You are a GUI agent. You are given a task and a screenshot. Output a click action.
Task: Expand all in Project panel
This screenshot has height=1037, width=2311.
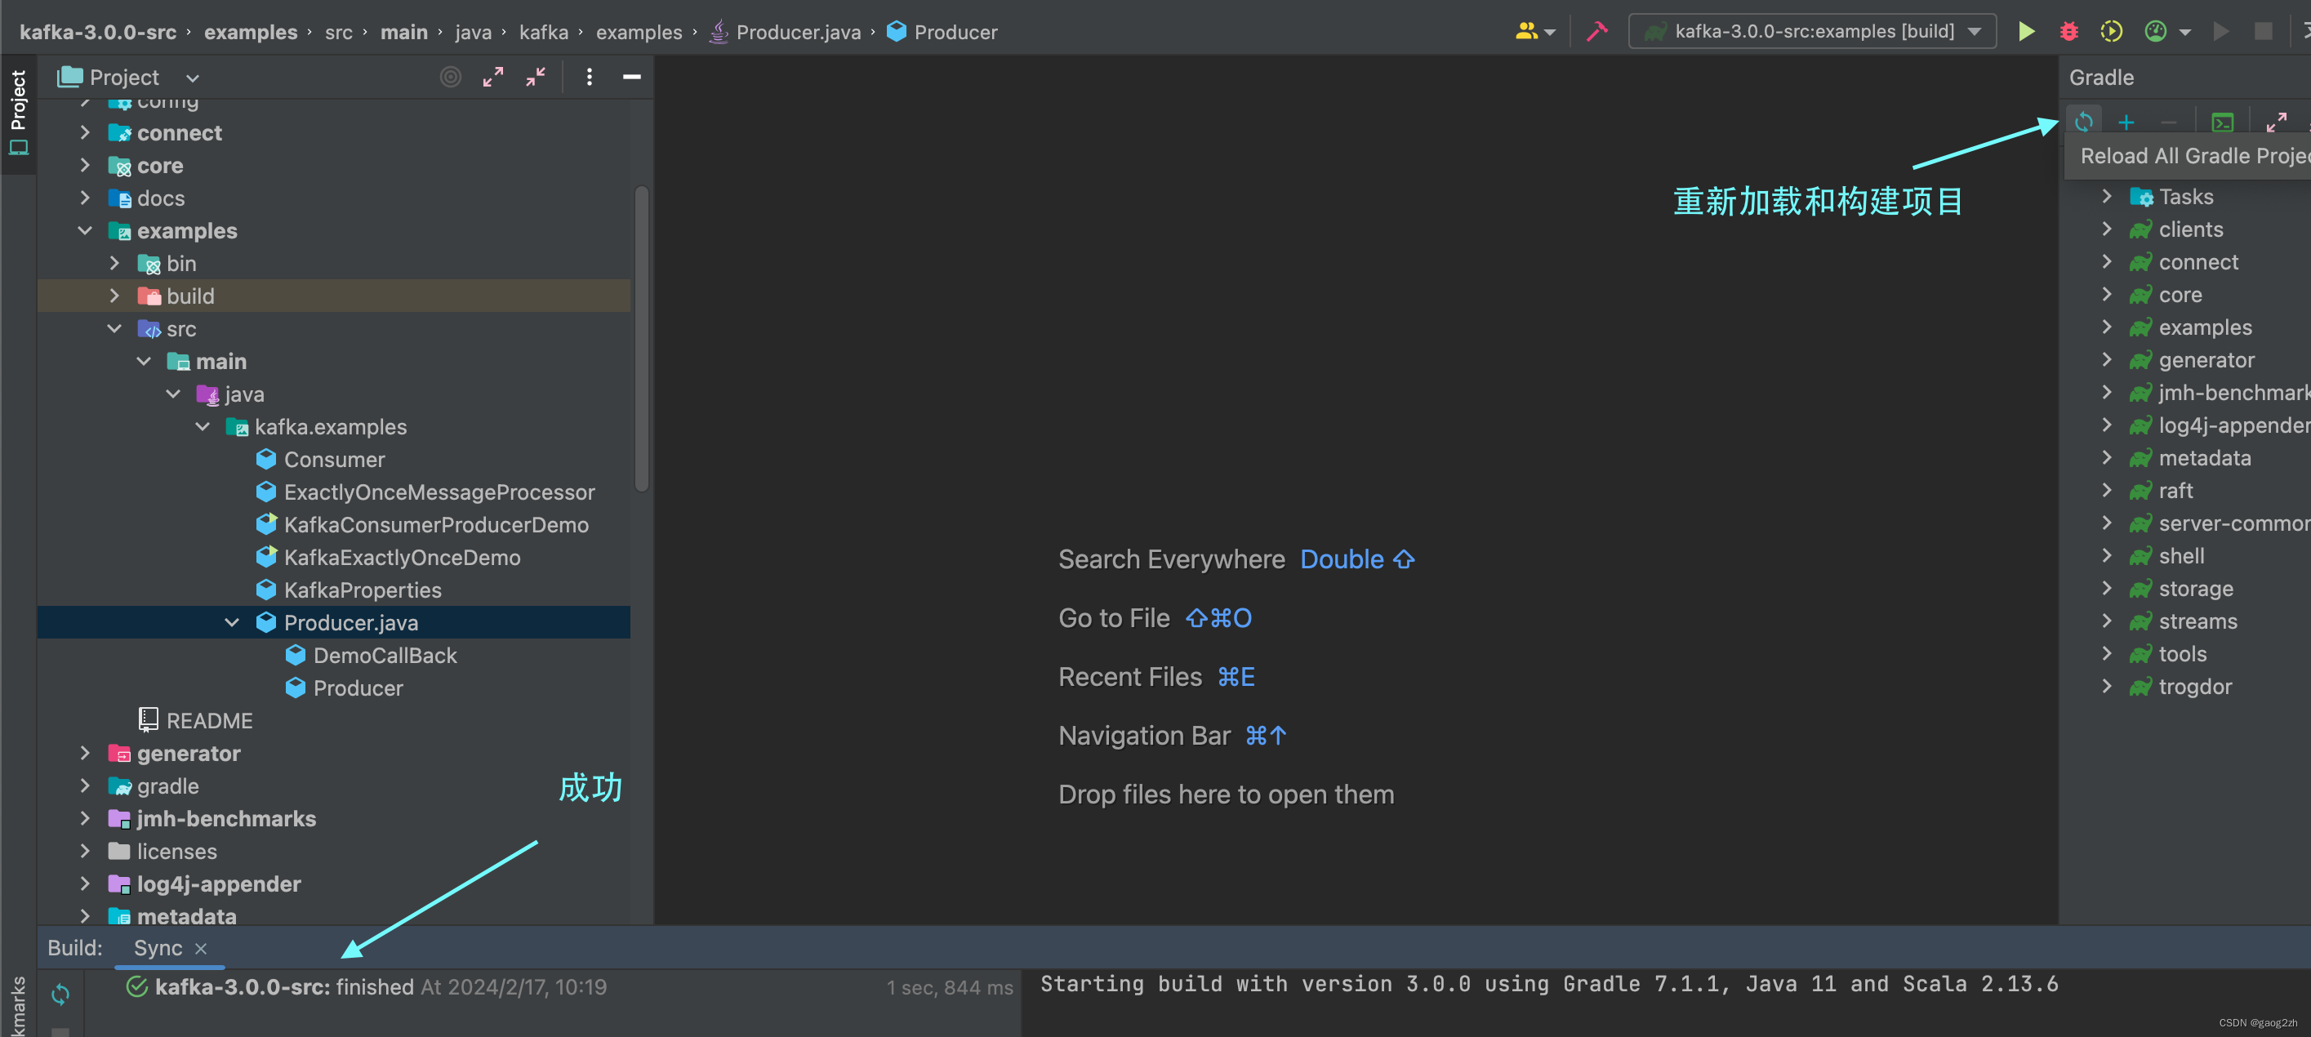pyautogui.click(x=492, y=77)
